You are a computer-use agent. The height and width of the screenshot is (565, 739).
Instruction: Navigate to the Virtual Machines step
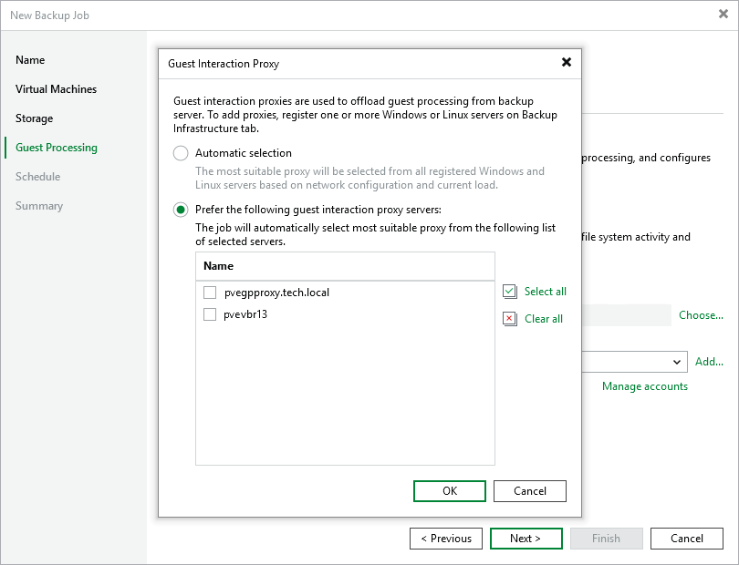point(56,89)
